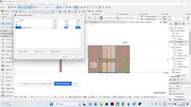Open the Edit menu

10,4
